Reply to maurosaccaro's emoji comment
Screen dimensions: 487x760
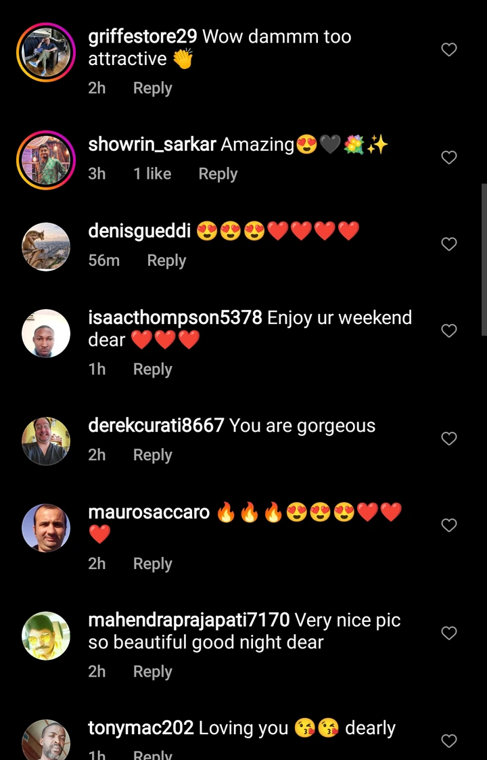pyautogui.click(x=153, y=564)
